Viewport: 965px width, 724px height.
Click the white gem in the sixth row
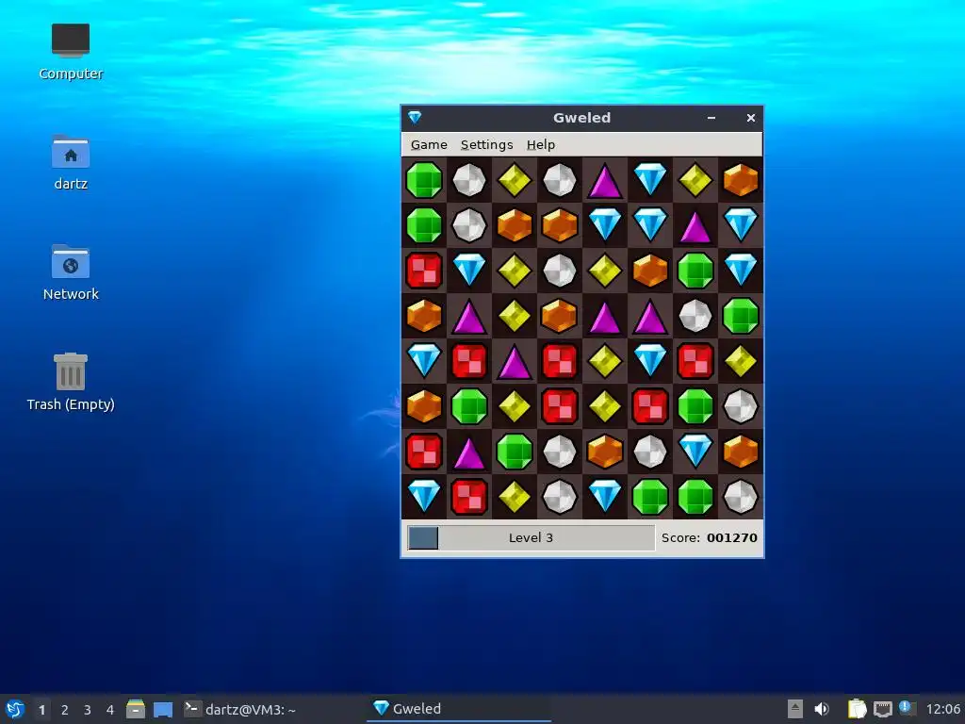tap(741, 406)
